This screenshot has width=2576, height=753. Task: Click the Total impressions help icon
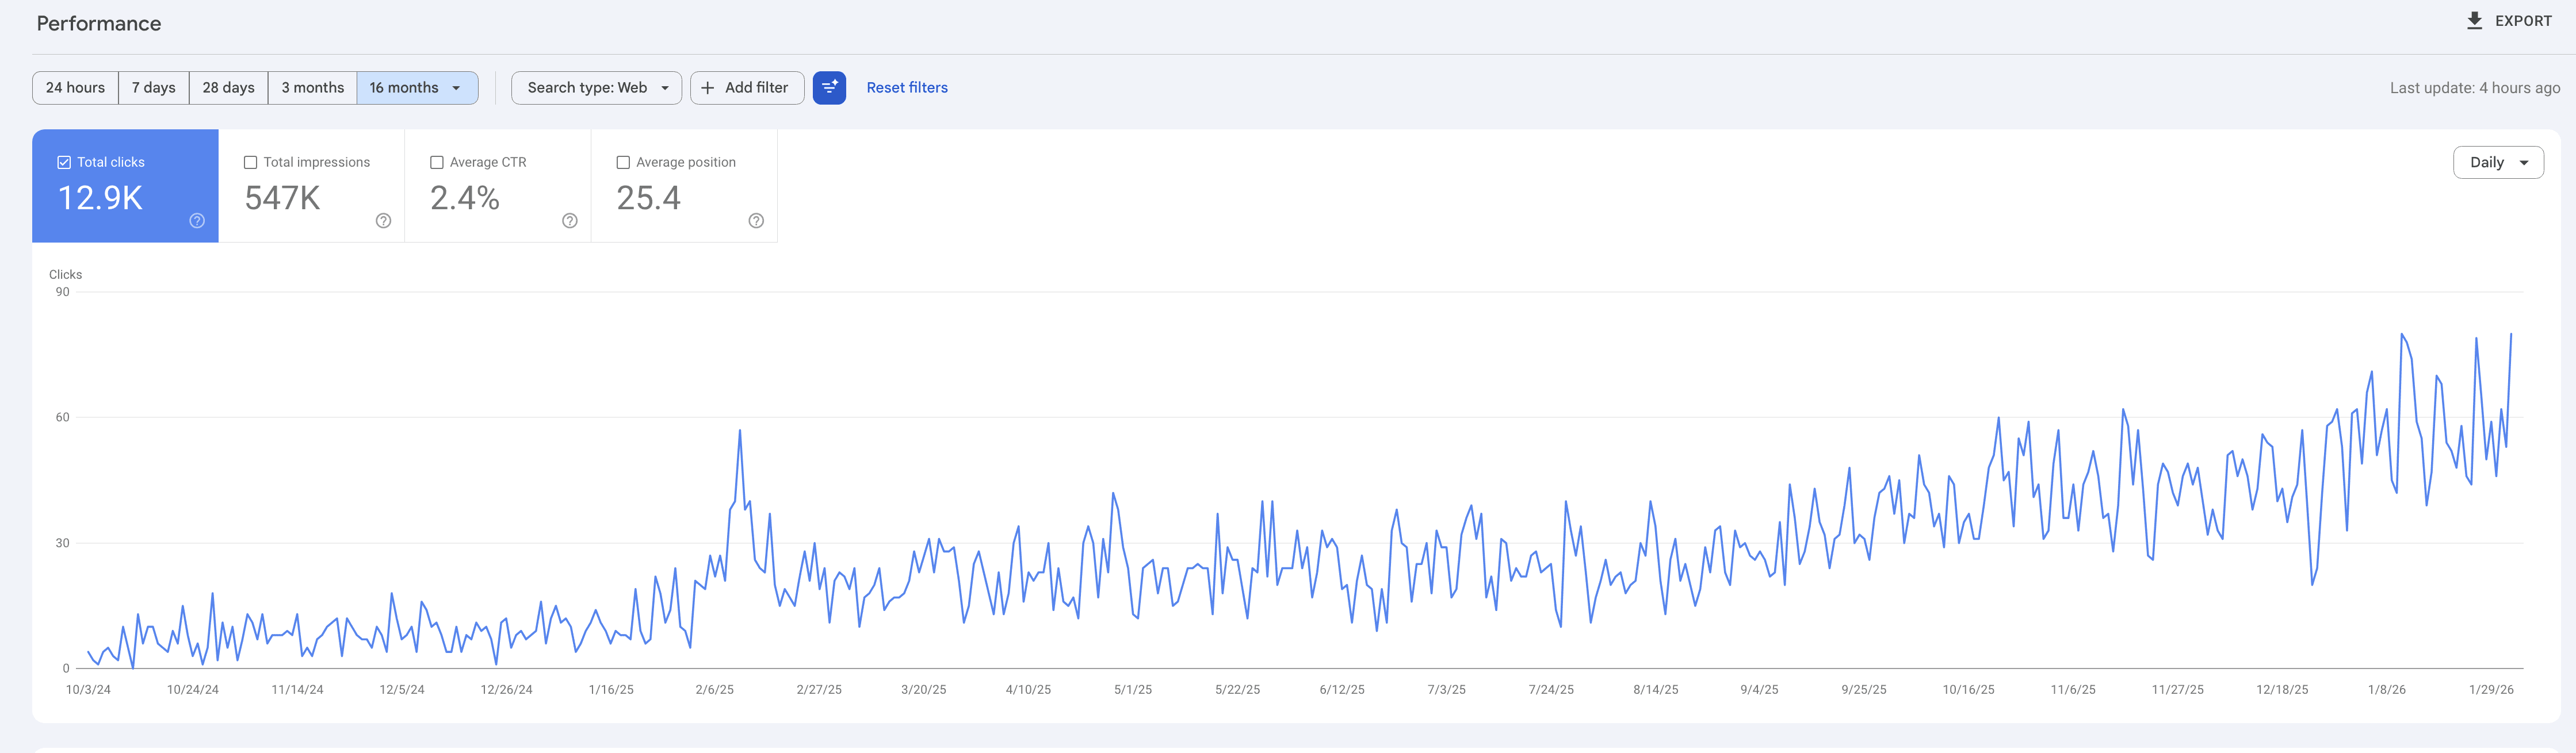point(383,221)
